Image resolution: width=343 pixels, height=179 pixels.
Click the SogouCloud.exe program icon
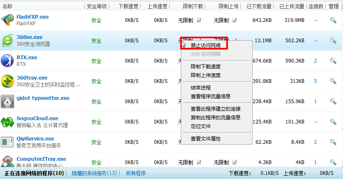point(7,122)
